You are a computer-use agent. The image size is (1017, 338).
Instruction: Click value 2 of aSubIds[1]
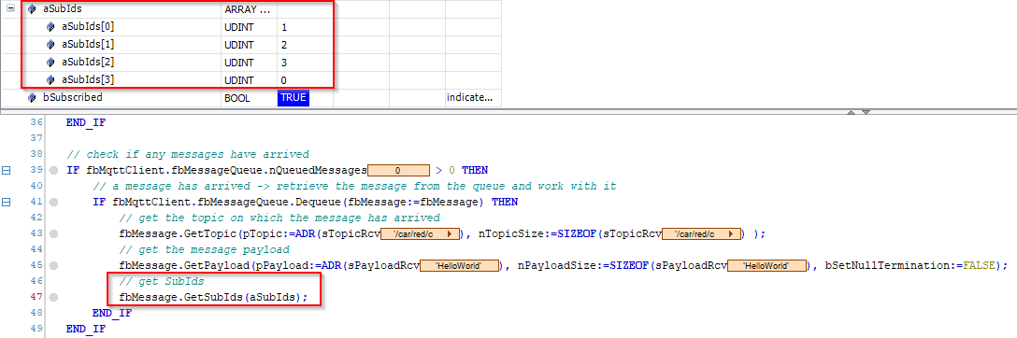(x=285, y=46)
